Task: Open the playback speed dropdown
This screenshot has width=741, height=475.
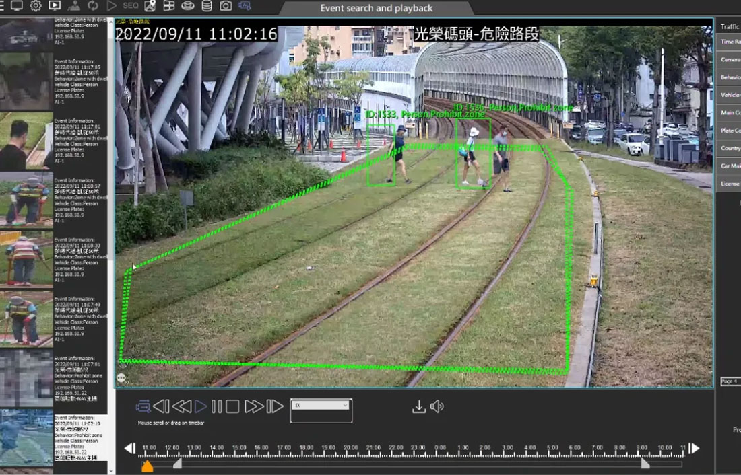Action: pyautogui.click(x=321, y=405)
